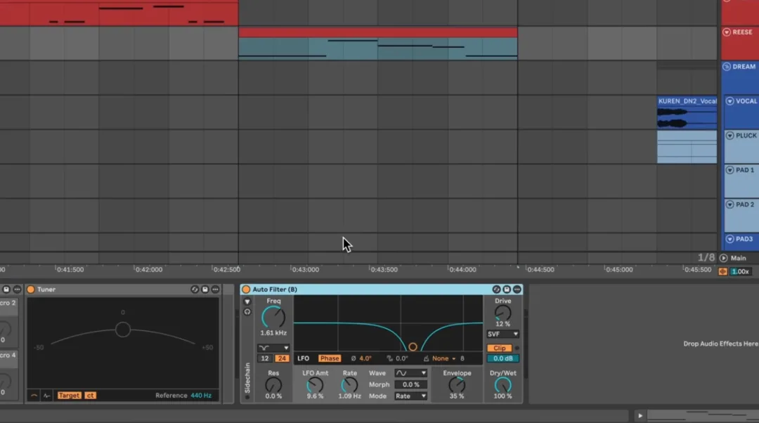Click the Sidechain label tab in Auto Filter
The image size is (759, 423).
pos(247,378)
